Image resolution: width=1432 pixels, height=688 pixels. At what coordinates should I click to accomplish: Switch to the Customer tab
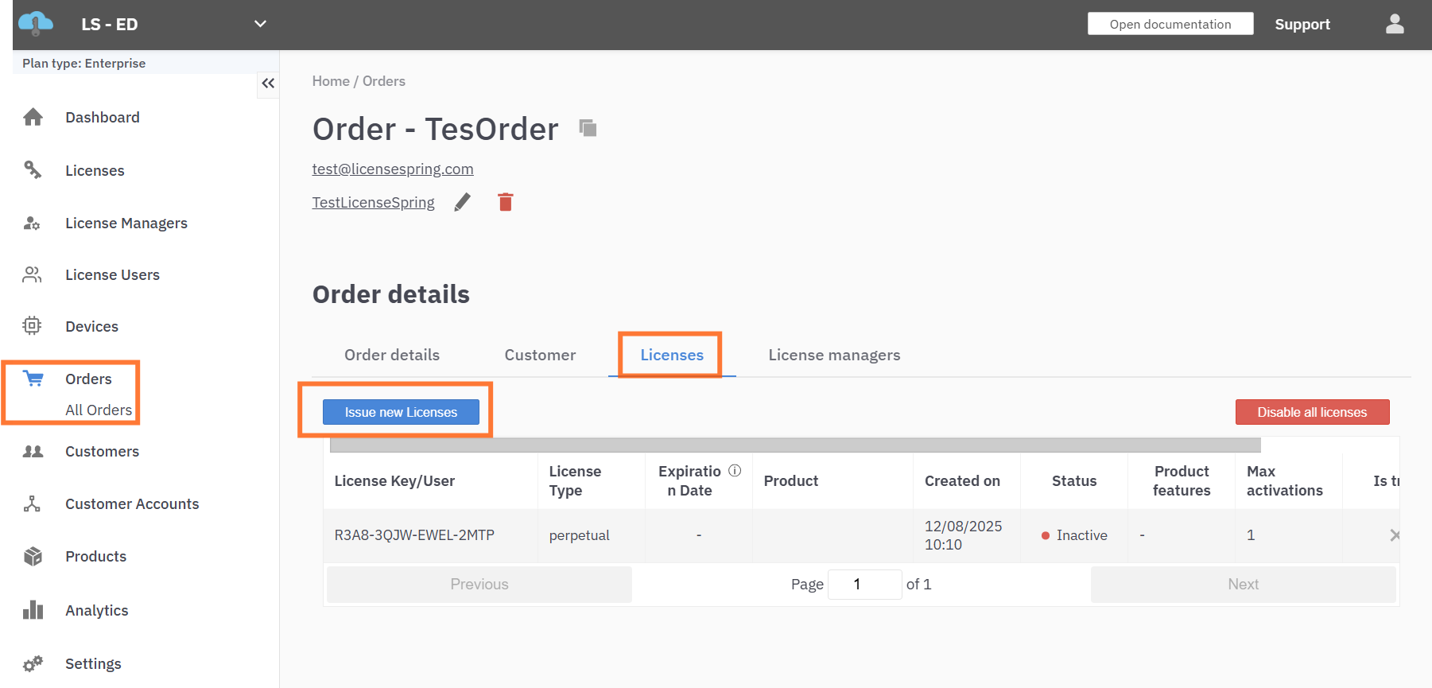click(540, 356)
